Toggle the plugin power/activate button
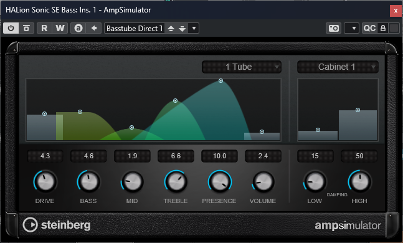403x243 pixels. [x=11, y=28]
